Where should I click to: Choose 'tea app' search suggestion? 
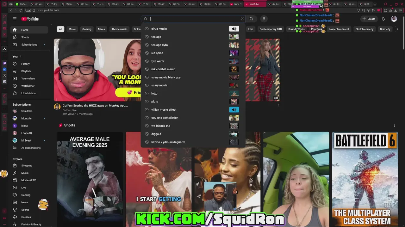tap(193, 37)
